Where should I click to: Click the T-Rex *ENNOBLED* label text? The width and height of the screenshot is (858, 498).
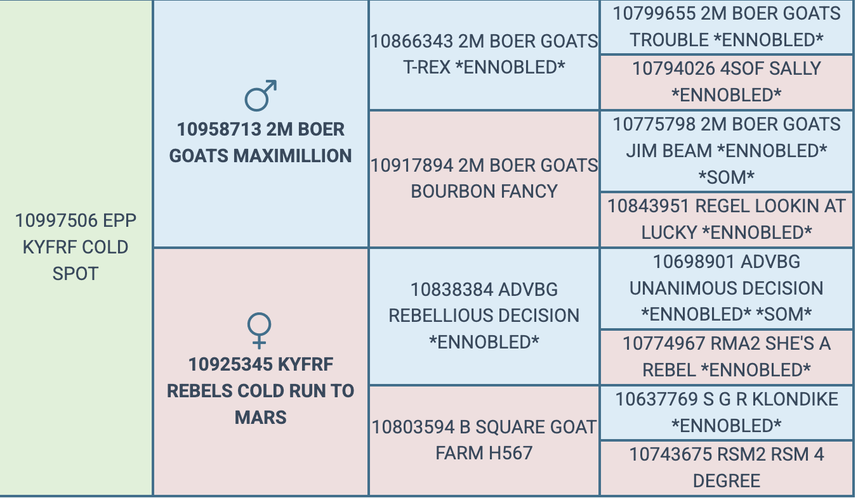pos(484,67)
